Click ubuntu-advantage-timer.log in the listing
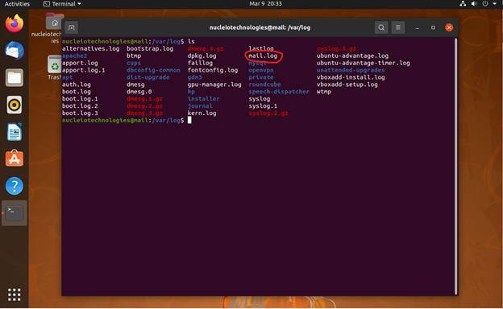This screenshot has height=309, width=503. pyautogui.click(x=363, y=63)
